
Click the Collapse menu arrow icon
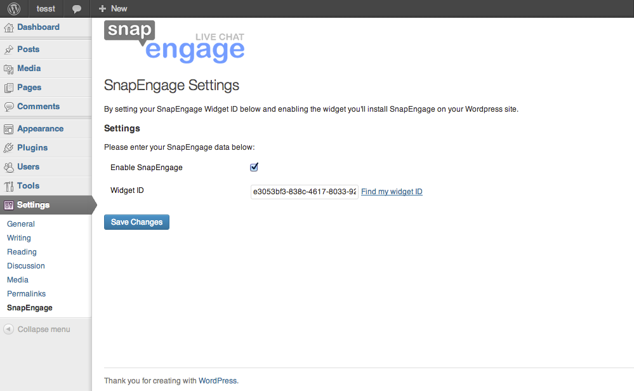click(8, 329)
